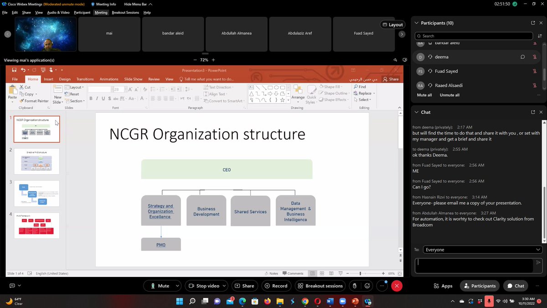Open the Breakout Sessions menu
Screen dimensions: 547x308
tap(125, 12)
